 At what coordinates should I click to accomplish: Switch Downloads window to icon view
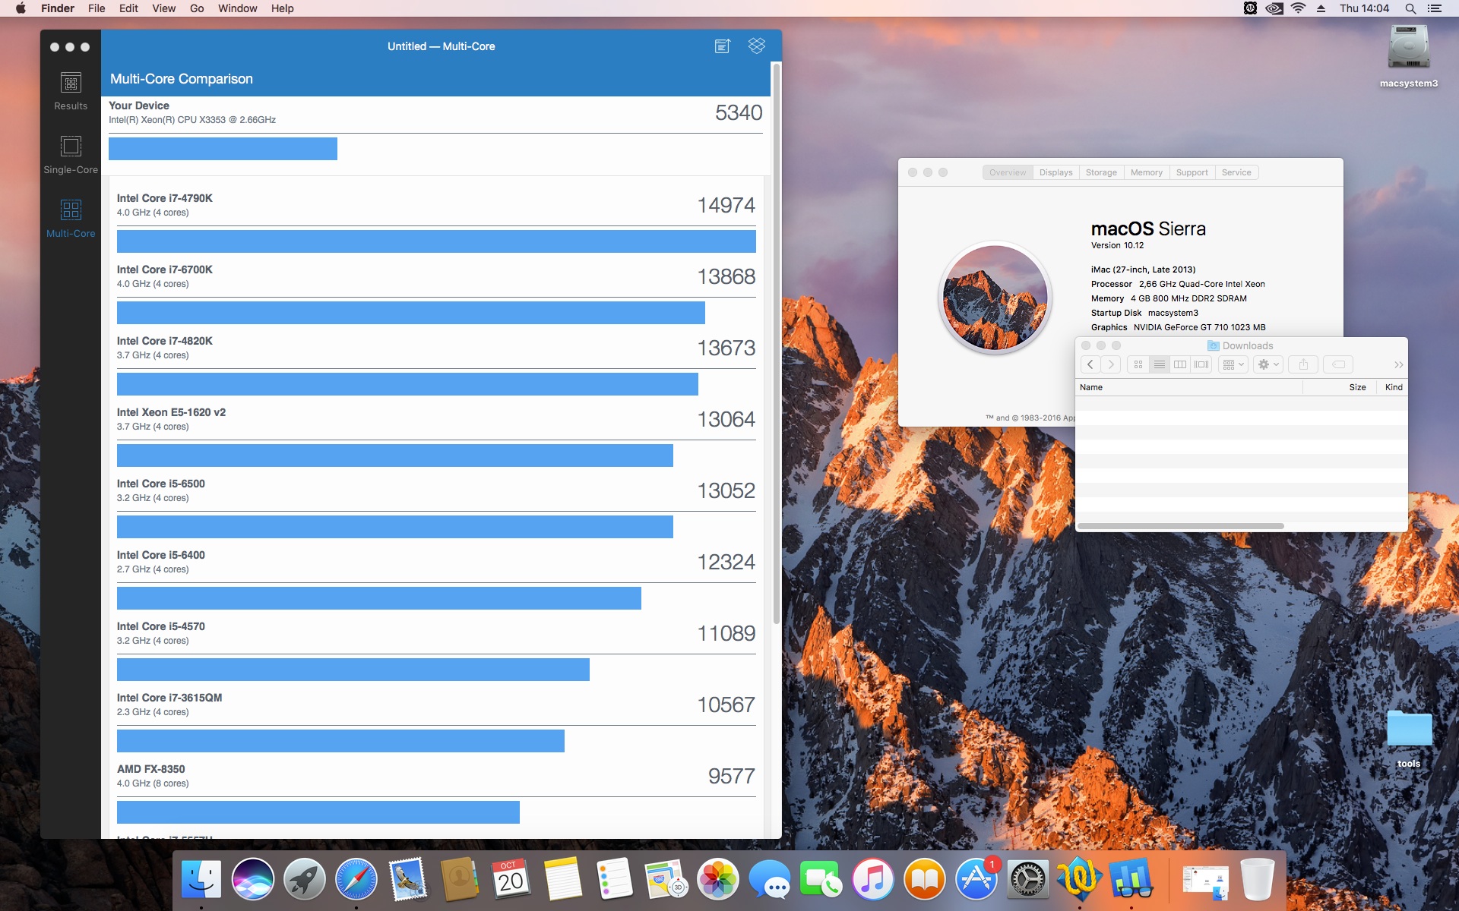point(1138,364)
